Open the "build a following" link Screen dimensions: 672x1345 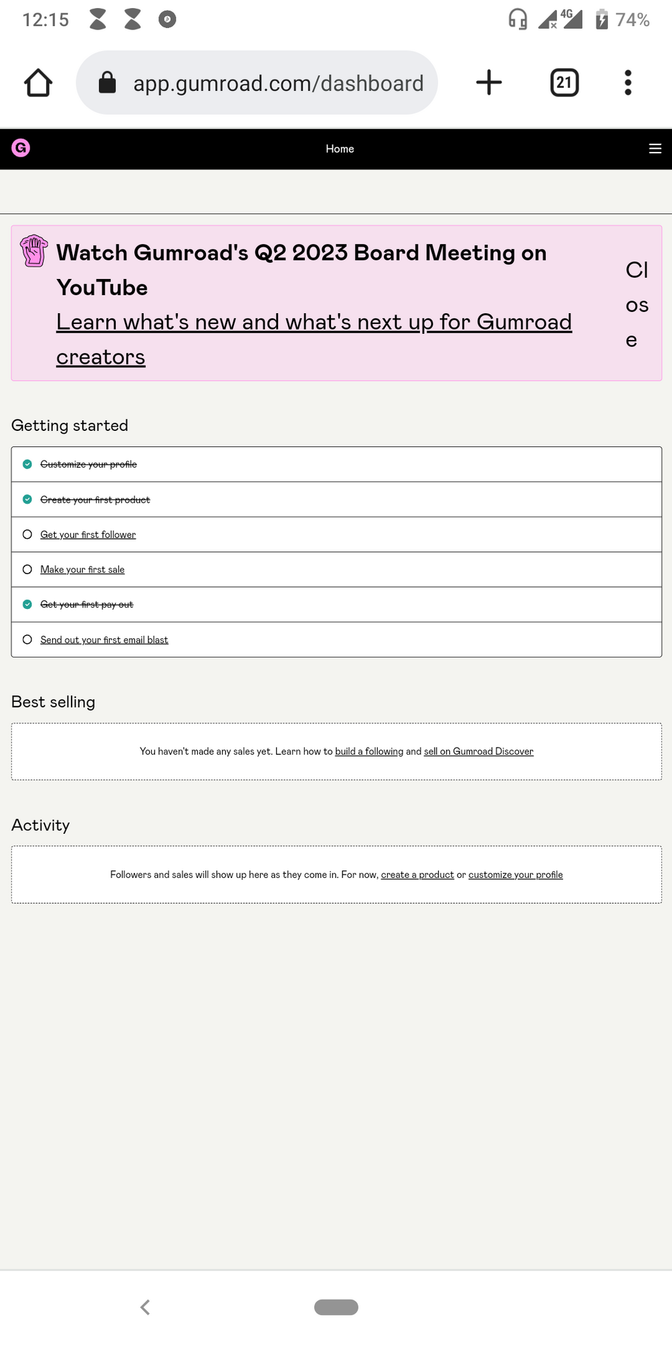[x=369, y=751]
